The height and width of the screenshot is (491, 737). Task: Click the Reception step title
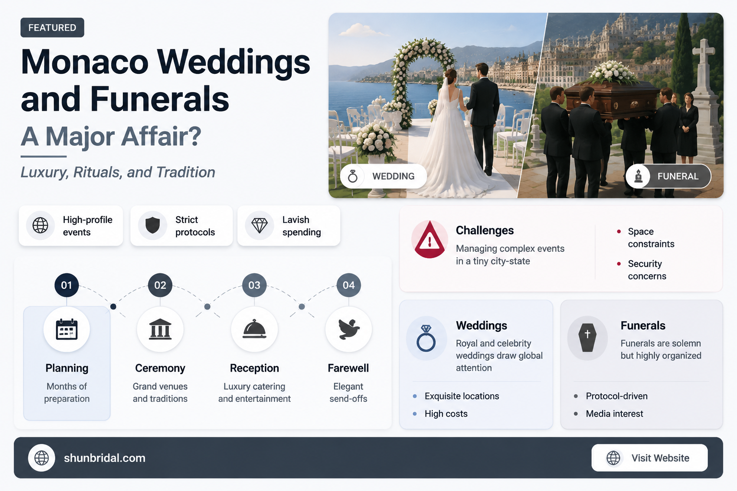[254, 368]
